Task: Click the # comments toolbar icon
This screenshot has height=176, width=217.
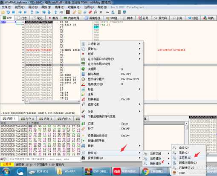Action: [101, 12]
